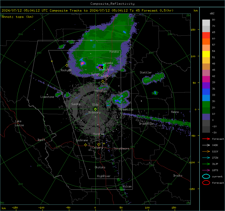Screen dimensions: 225x211
Task: Click the ThreeHills city label
Action: (126, 110)
